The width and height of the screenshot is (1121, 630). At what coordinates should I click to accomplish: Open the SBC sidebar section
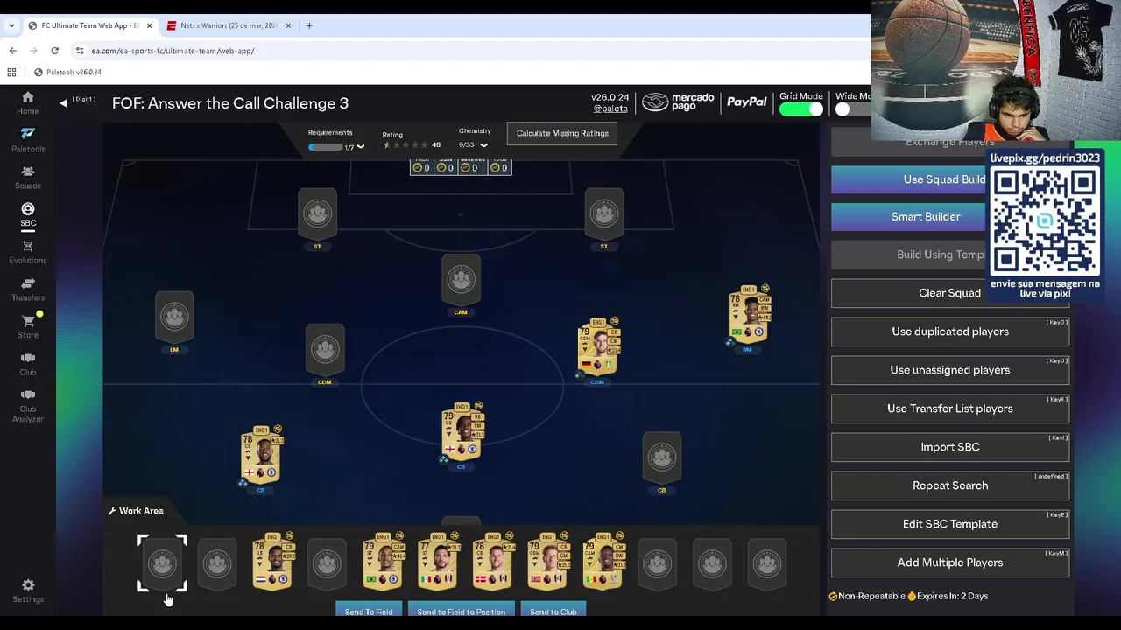point(28,214)
